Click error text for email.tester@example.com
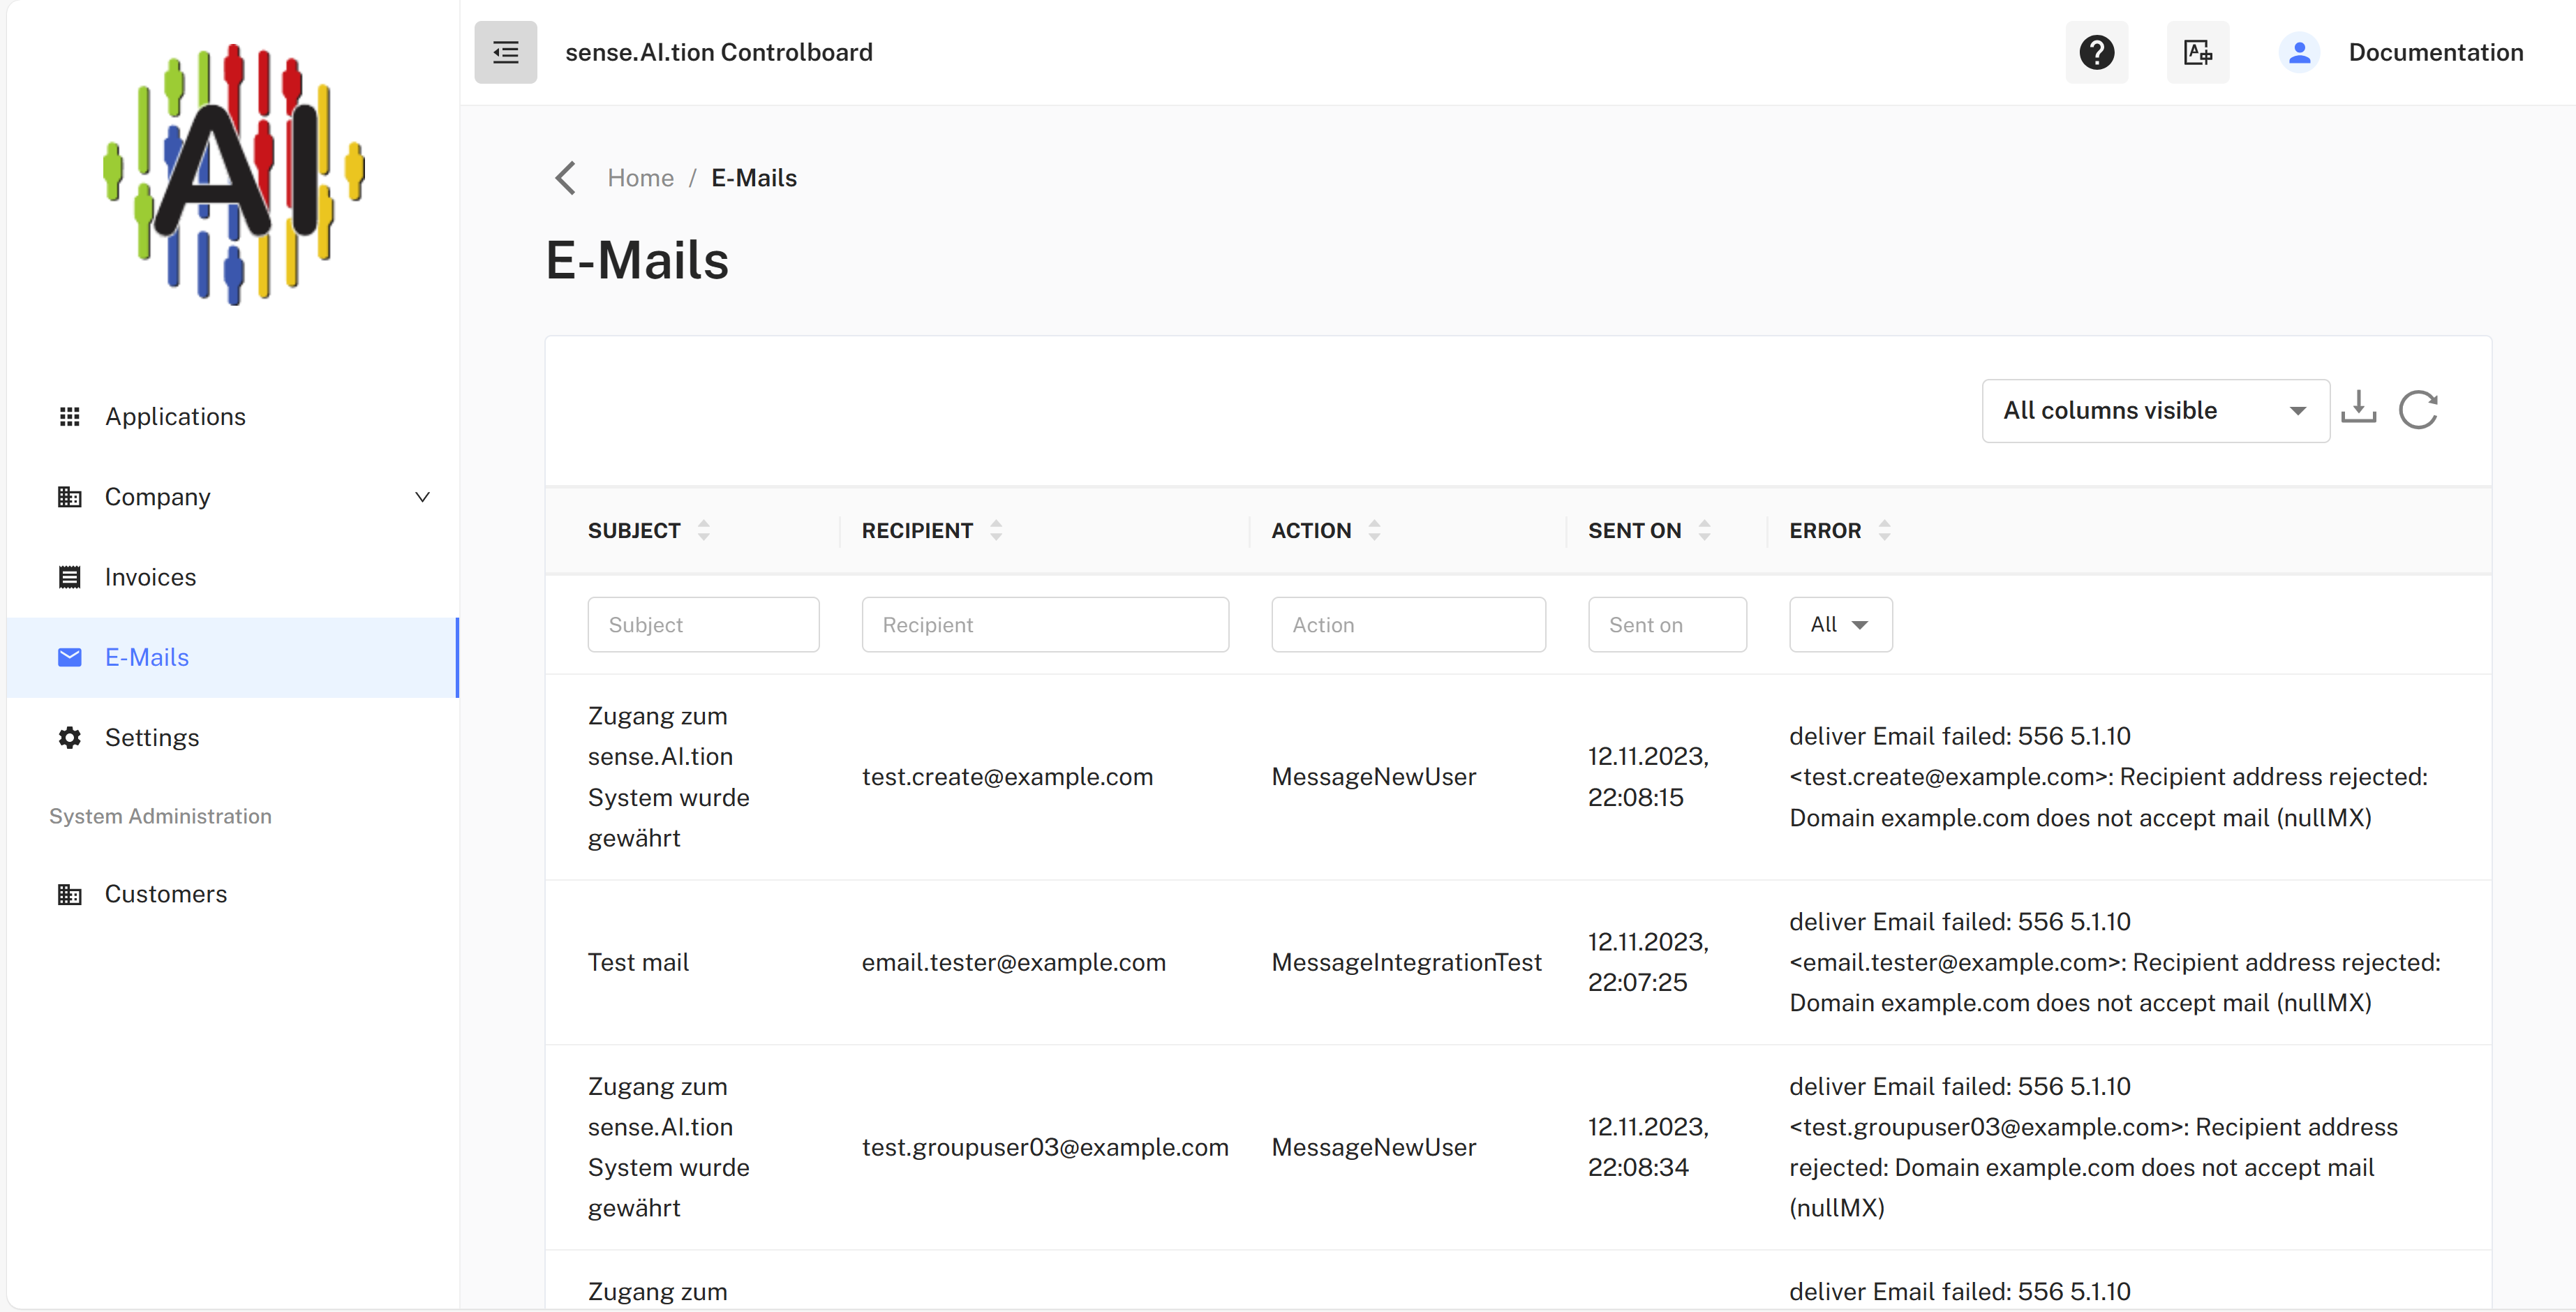2576x1312 pixels. [x=2114, y=962]
